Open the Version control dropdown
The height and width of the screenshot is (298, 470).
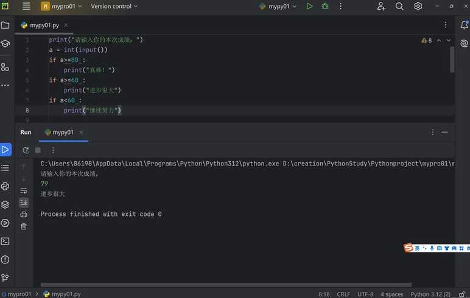tap(114, 6)
